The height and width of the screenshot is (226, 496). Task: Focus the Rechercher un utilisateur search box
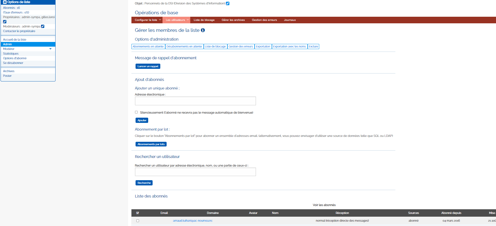click(x=195, y=172)
